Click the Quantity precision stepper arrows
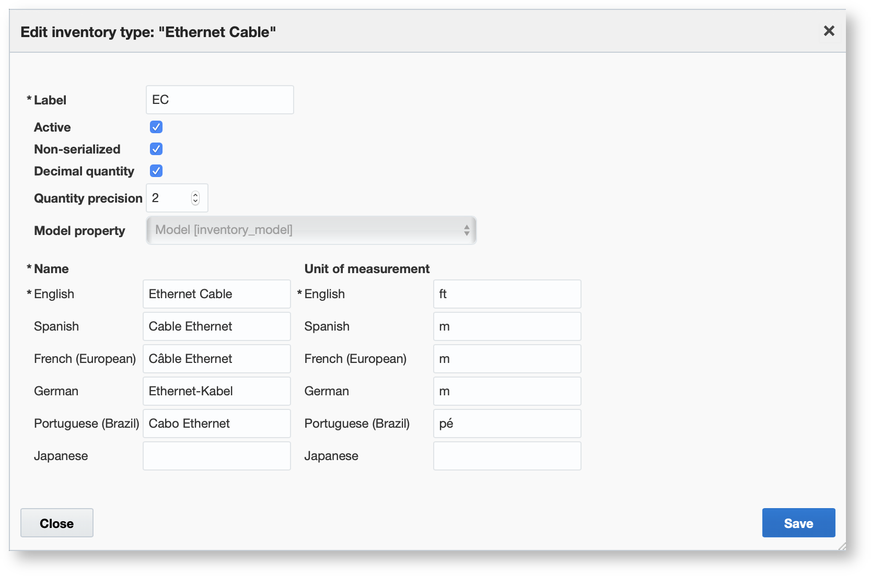The image size is (871, 576). 195,198
